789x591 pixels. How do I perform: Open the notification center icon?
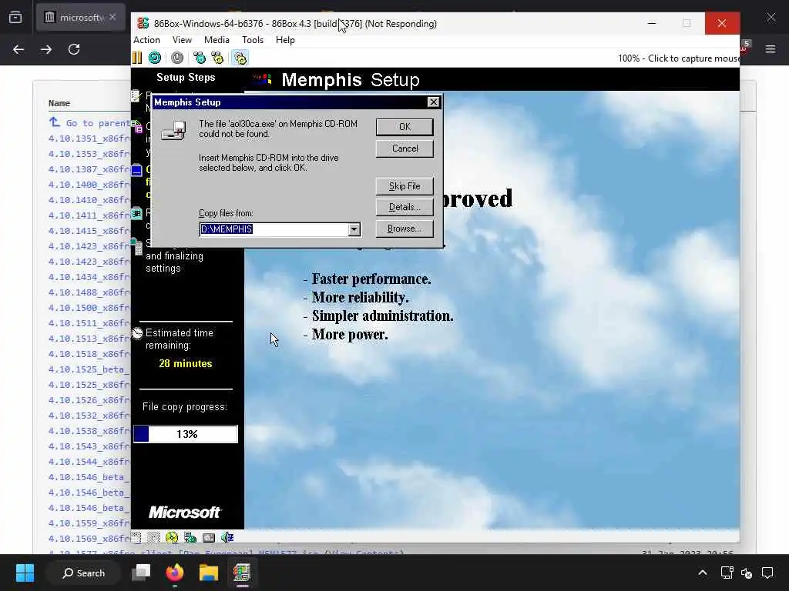[x=767, y=573]
